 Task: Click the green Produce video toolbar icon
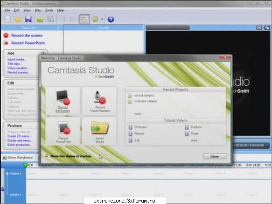95,19
